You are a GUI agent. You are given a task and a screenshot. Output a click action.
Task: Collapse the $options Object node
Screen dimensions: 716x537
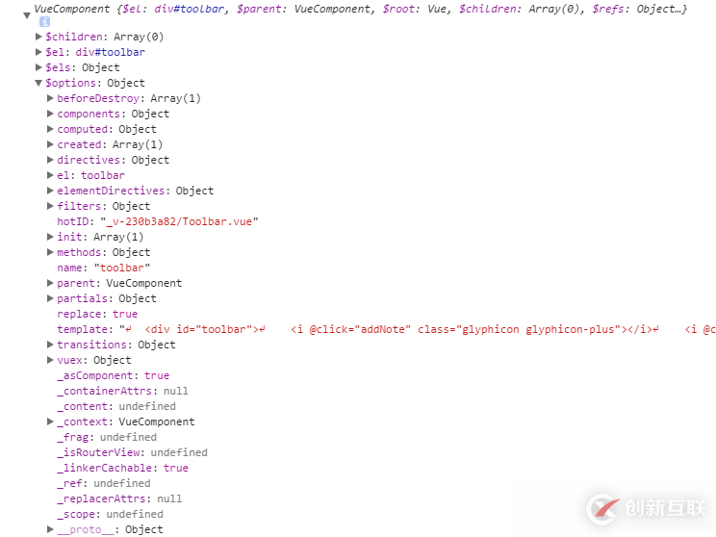tap(38, 83)
